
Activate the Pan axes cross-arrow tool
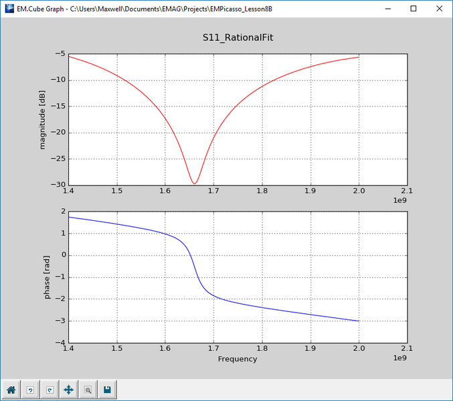[68, 390]
